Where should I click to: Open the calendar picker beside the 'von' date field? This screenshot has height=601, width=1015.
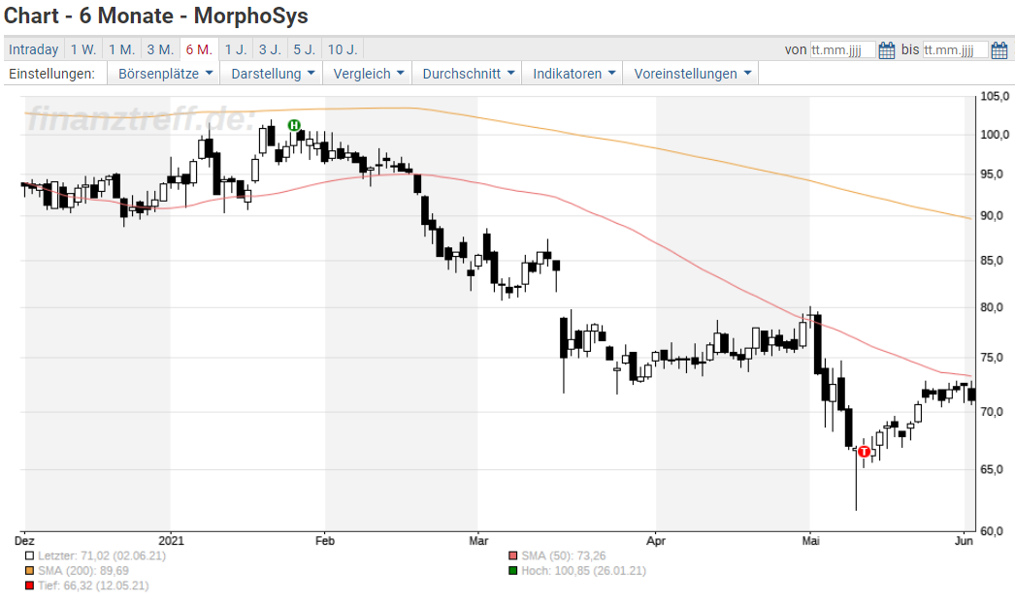pos(887,49)
